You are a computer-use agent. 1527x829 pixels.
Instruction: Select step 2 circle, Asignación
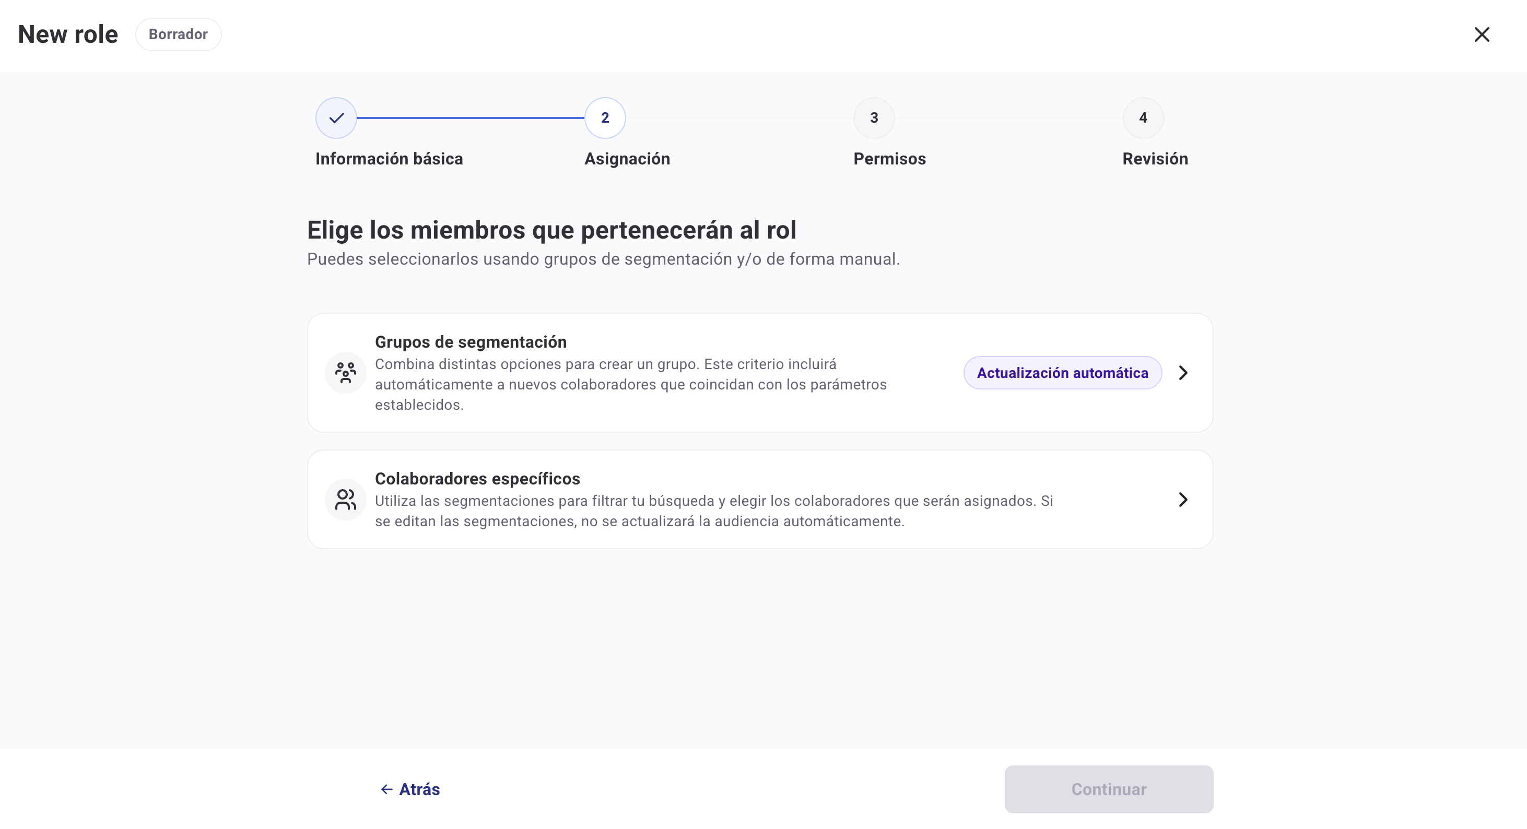click(605, 118)
